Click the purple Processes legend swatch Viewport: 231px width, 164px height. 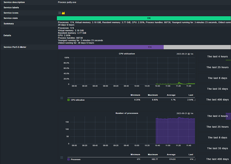coord(69,159)
